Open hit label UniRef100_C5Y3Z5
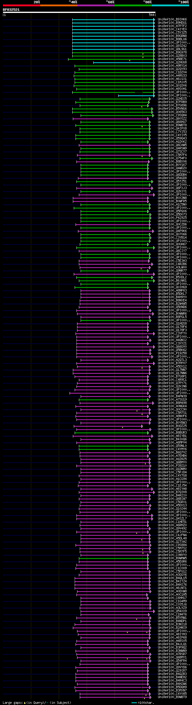The height and width of the screenshot is (705, 192). point(172,32)
